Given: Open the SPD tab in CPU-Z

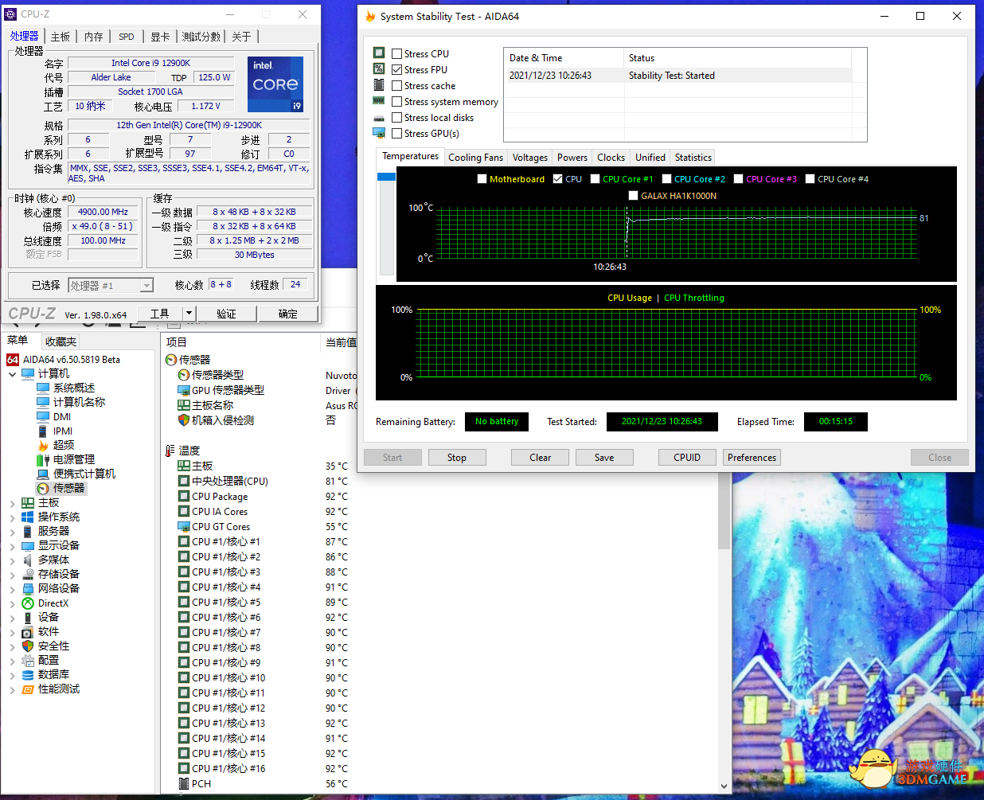Looking at the screenshot, I should tap(126, 37).
